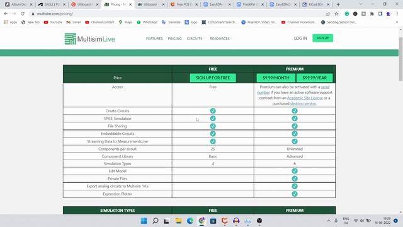This screenshot has height=227, width=403.
Task: Click Sign Up For Free button
Action: pos(213,78)
